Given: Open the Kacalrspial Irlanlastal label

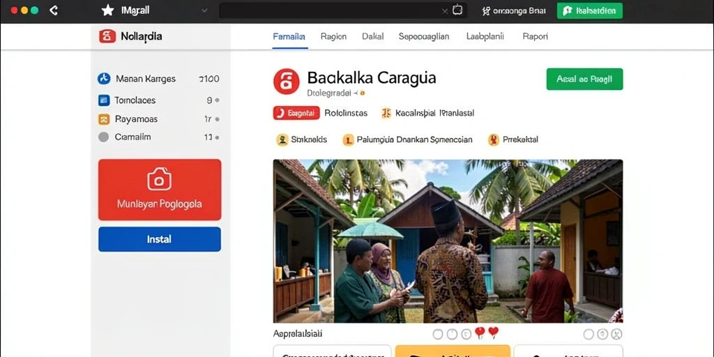Looking at the screenshot, I should coord(435,113).
